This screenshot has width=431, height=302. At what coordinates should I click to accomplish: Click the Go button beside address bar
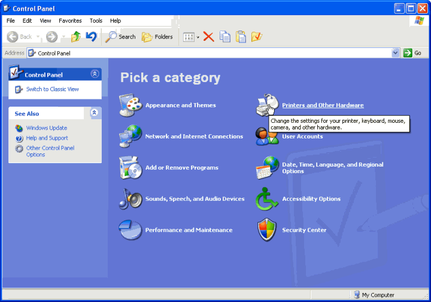[x=412, y=53]
